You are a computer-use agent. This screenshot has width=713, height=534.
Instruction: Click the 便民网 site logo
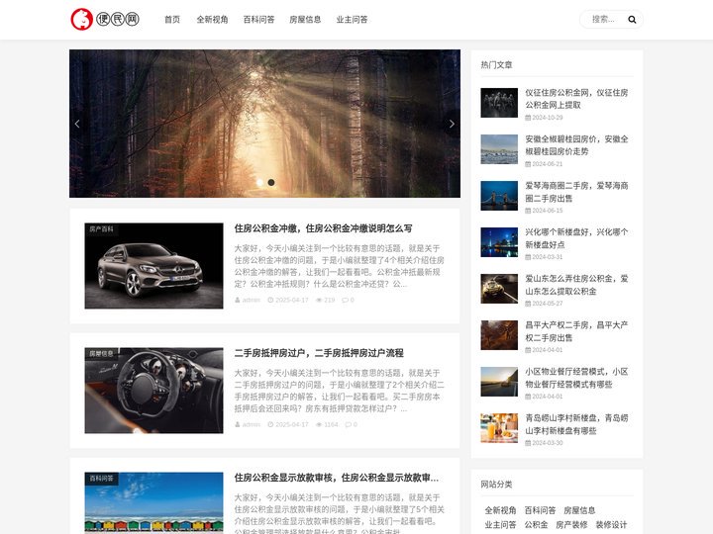coord(105,19)
